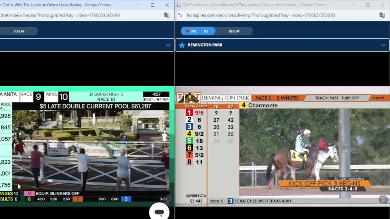The image size is (390, 219).
Task: Click 'EQUIP: BLINKERS OFF' ticker text
Action: pyautogui.click(x=57, y=193)
